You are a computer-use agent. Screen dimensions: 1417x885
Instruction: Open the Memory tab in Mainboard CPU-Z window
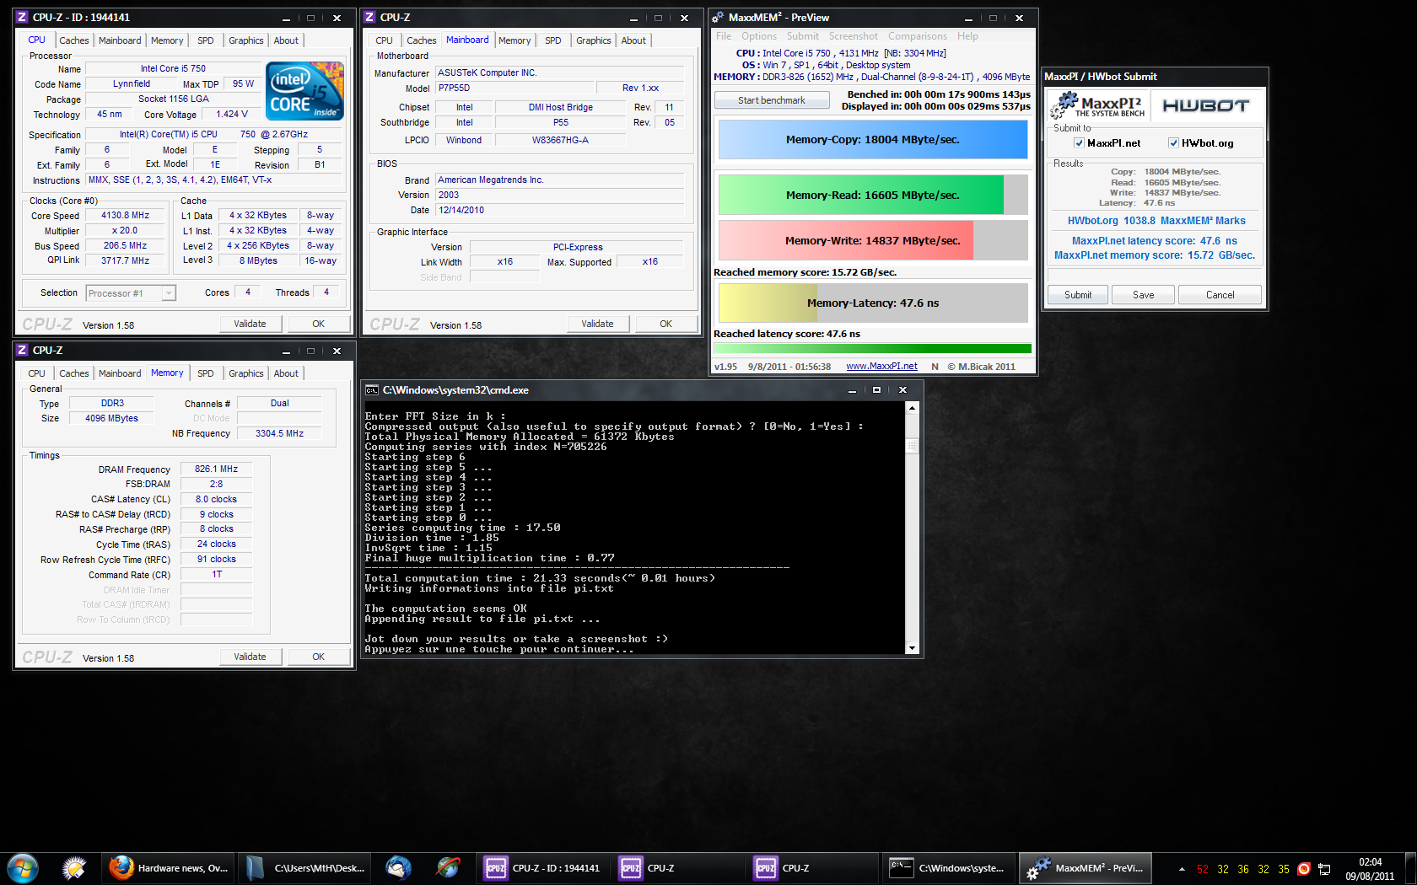click(x=515, y=40)
